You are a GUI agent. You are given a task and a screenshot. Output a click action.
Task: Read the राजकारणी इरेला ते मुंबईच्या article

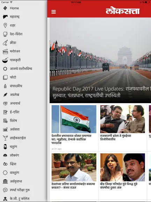coord(116,137)
